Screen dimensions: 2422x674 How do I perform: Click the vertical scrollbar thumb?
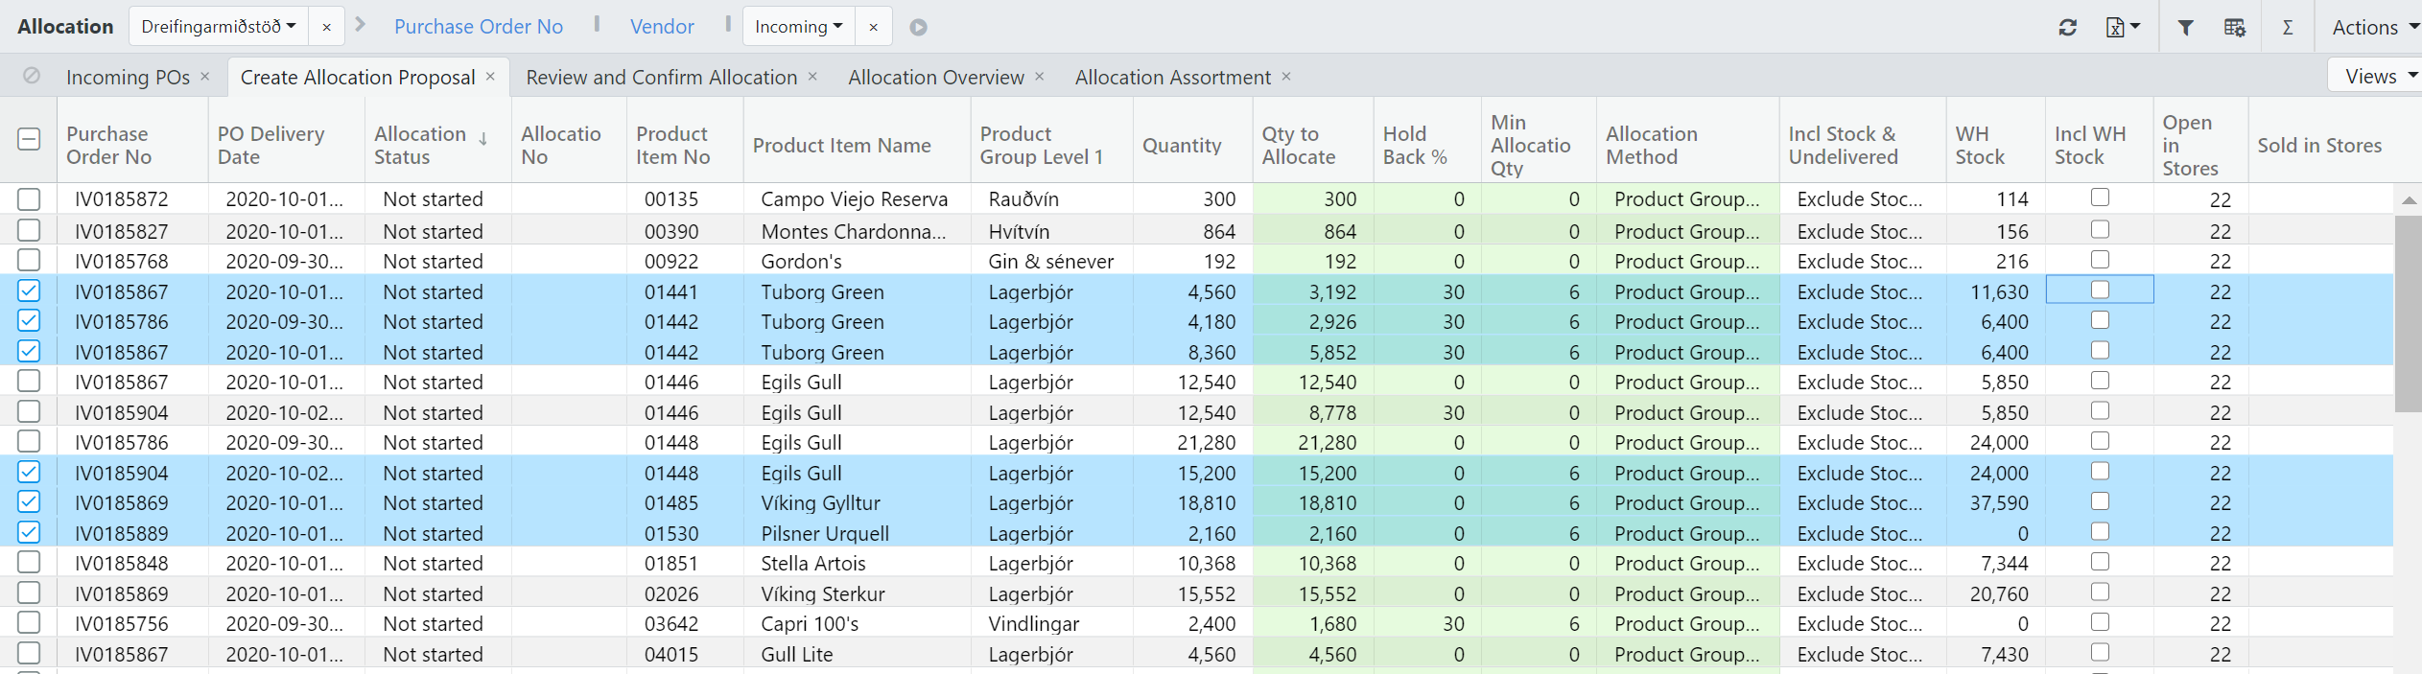pos(2408,313)
